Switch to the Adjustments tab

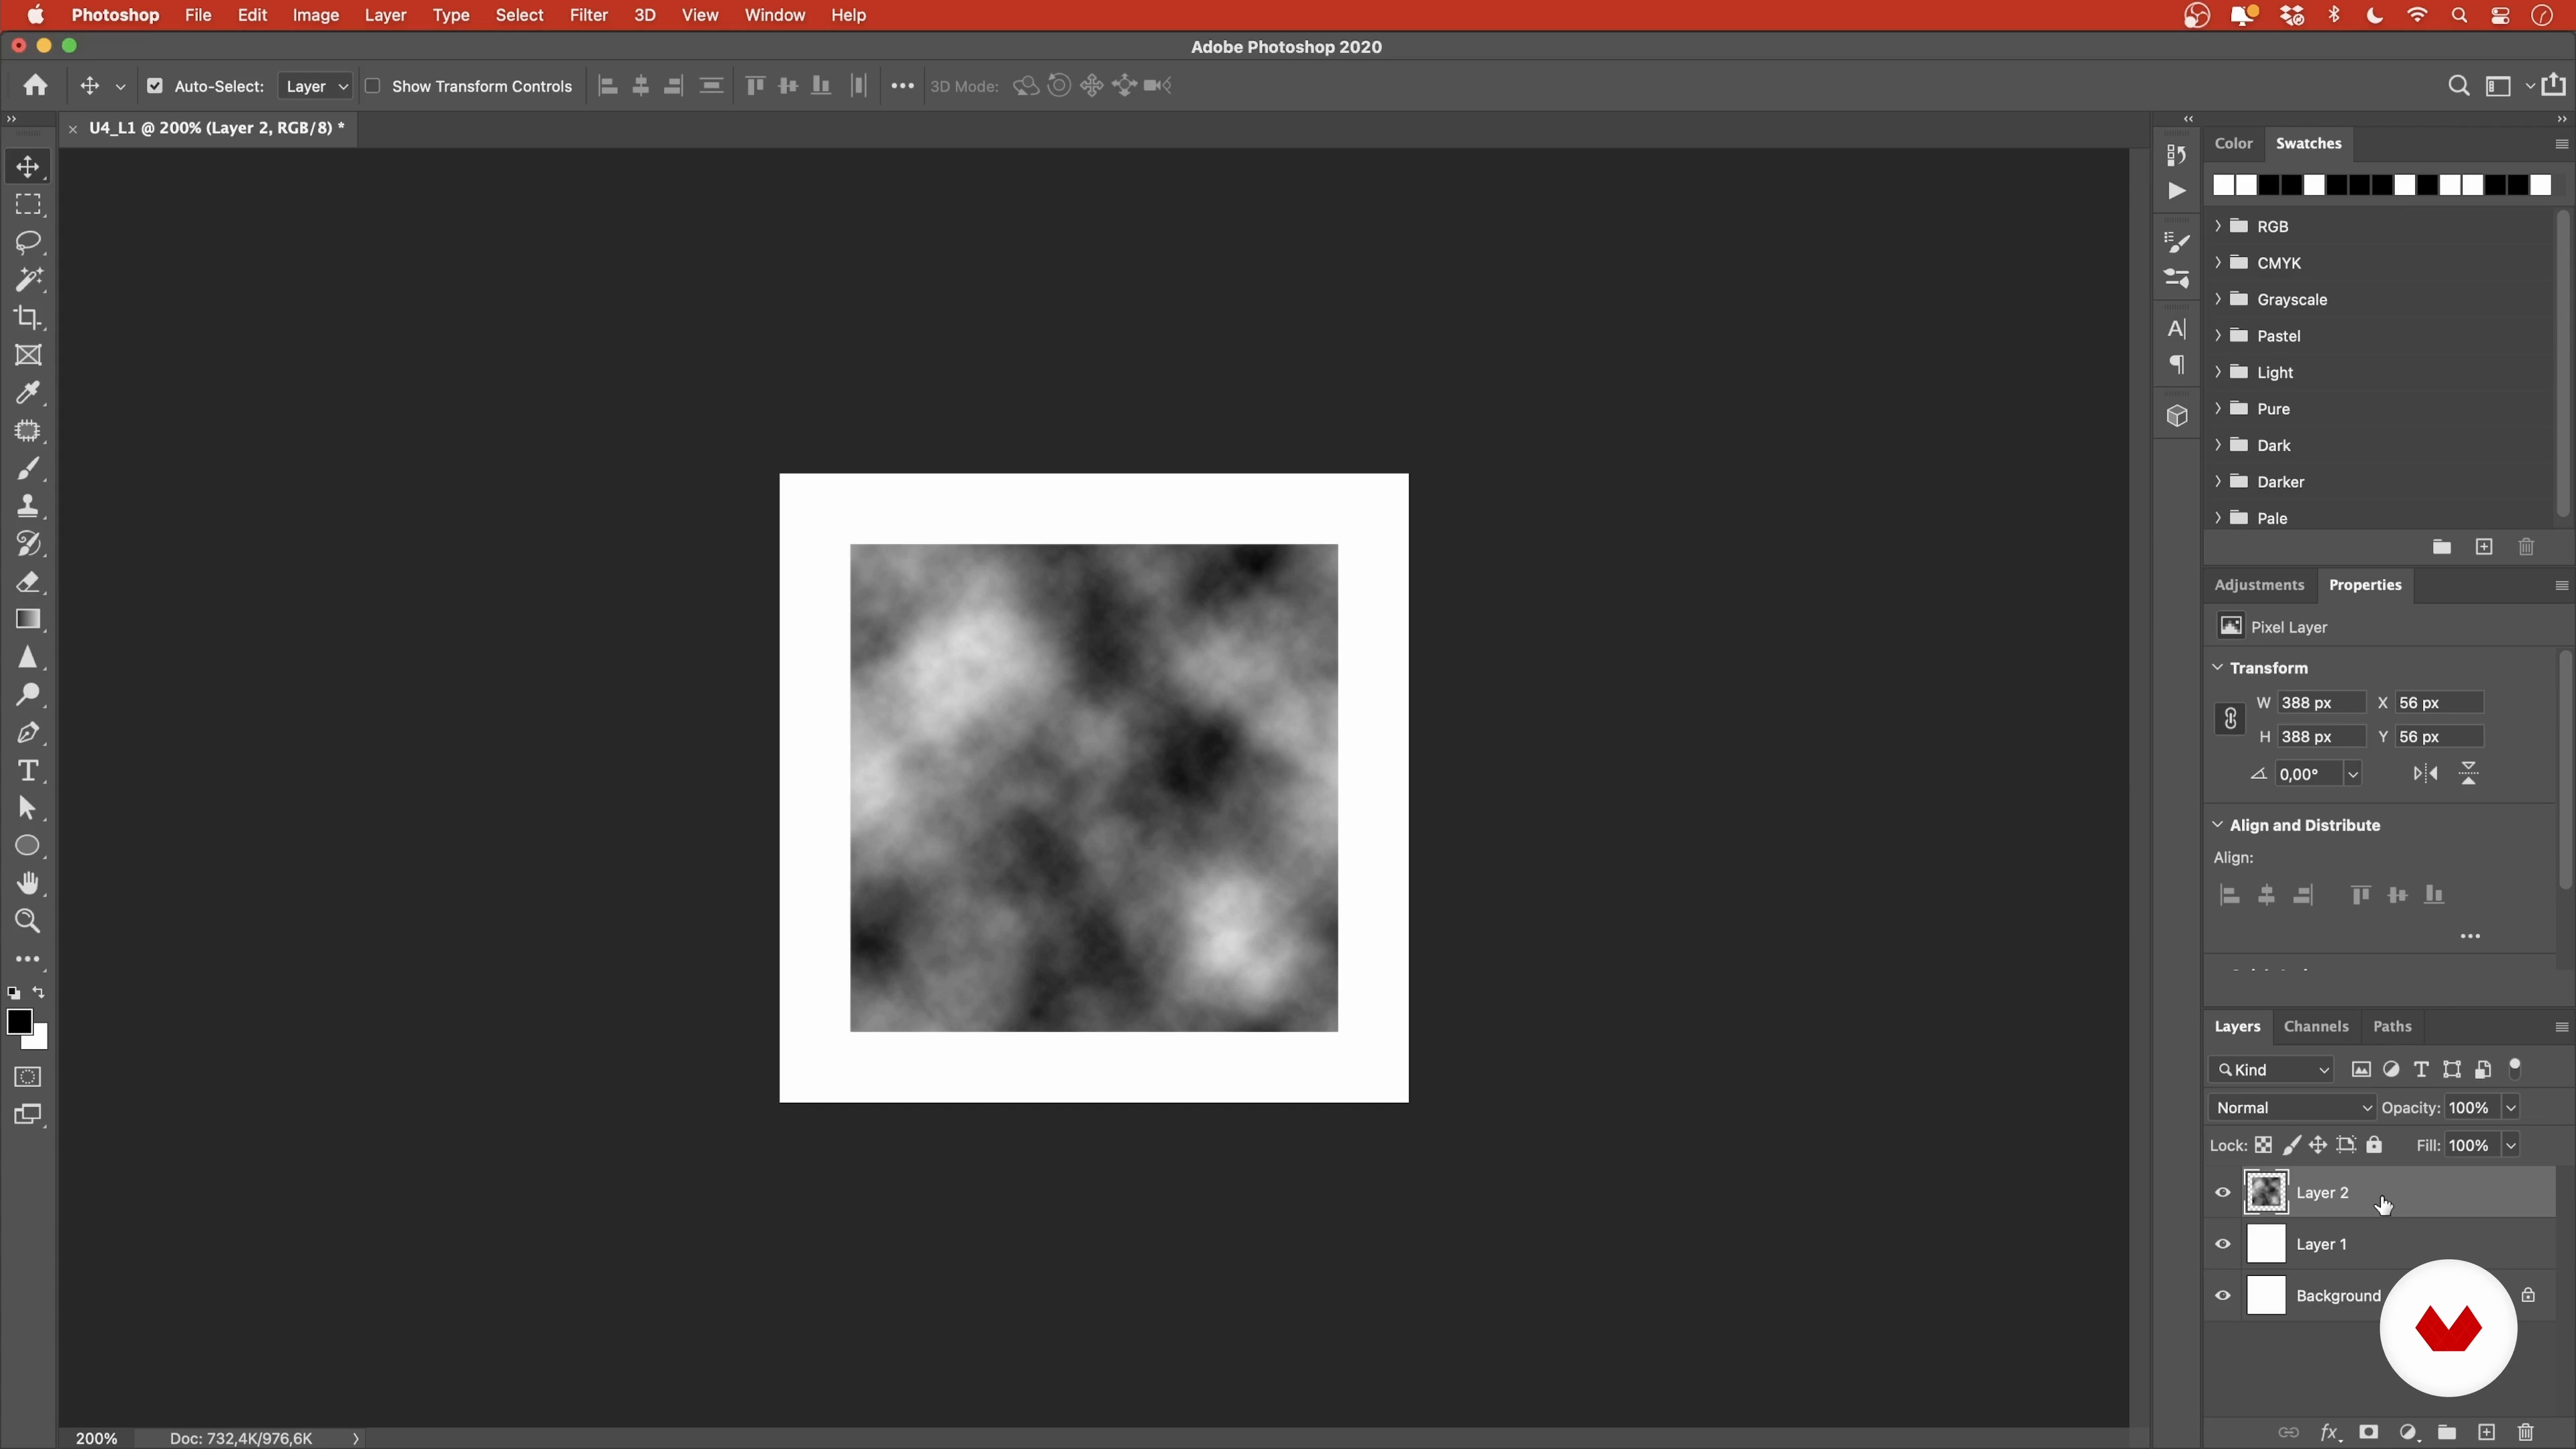2259,585
